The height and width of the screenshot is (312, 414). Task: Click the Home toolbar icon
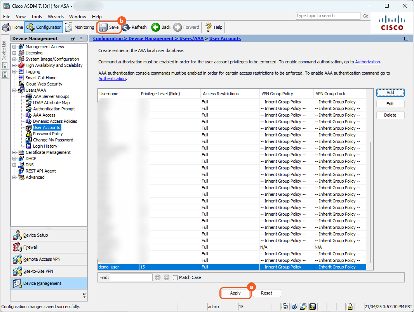(7, 27)
